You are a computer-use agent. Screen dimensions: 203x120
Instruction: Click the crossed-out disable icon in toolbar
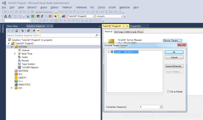click(63, 16)
